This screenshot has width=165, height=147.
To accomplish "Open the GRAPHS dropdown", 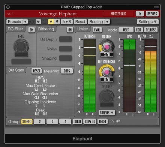I will 106,112.
